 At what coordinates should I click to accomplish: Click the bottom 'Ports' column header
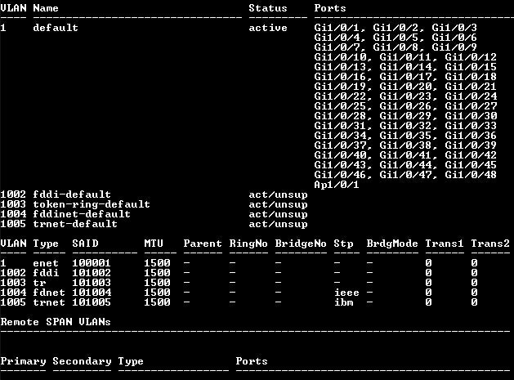point(252,361)
